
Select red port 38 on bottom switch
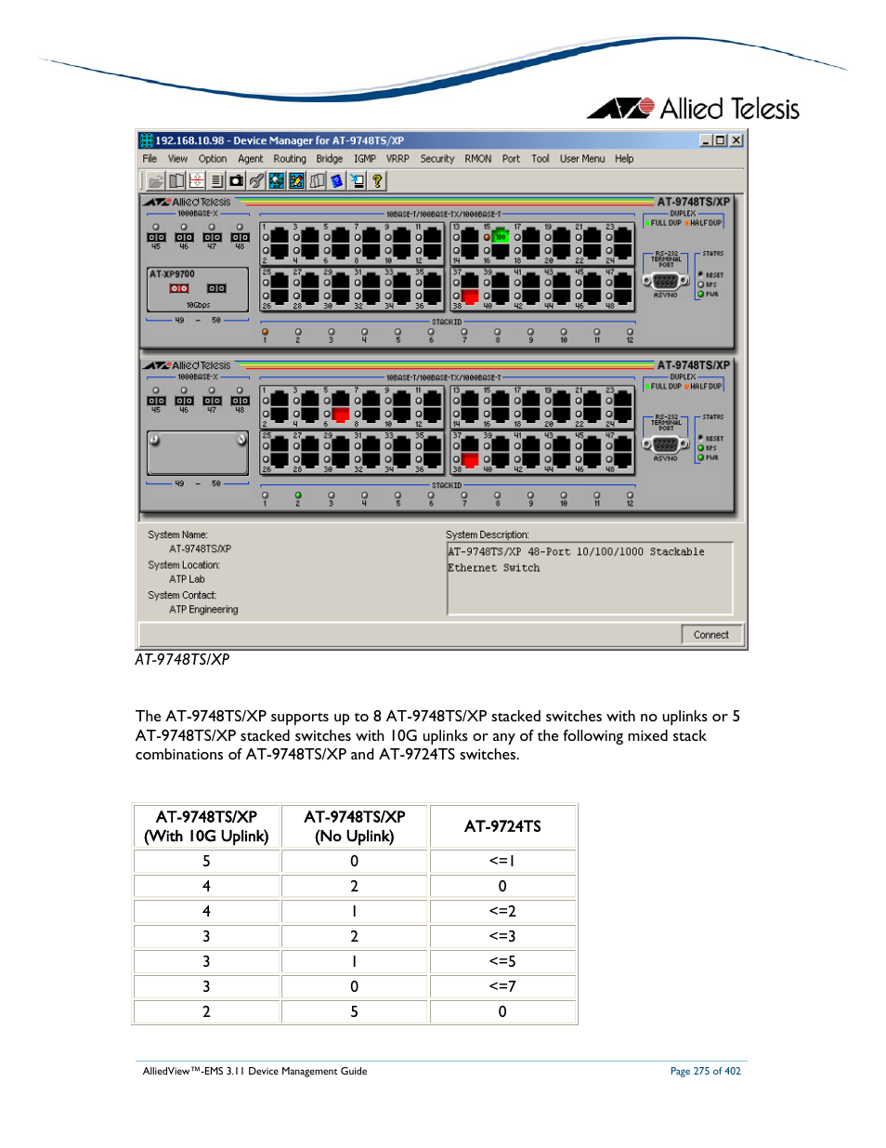tap(470, 459)
